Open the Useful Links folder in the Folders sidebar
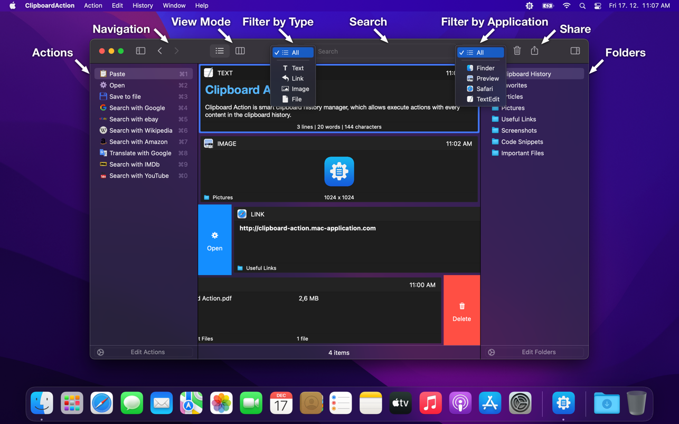Screen dimensions: 679x424 (x=535, y=119)
